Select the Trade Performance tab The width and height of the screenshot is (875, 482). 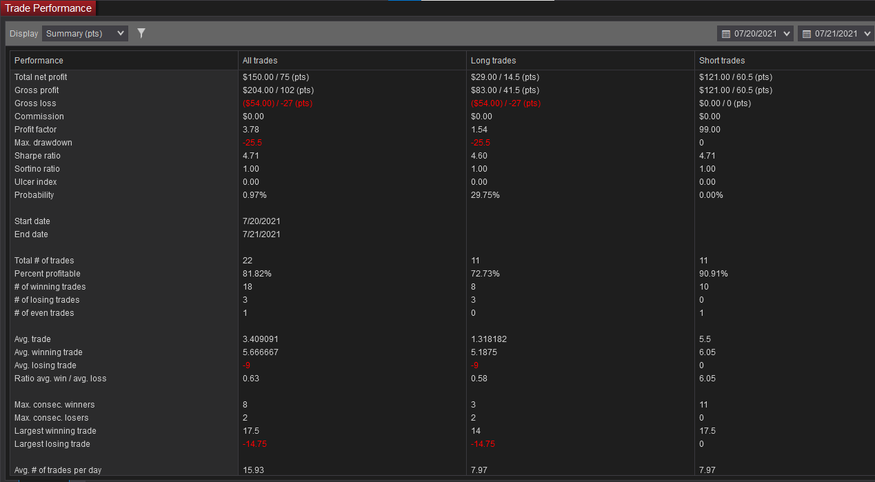pyautogui.click(x=48, y=8)
